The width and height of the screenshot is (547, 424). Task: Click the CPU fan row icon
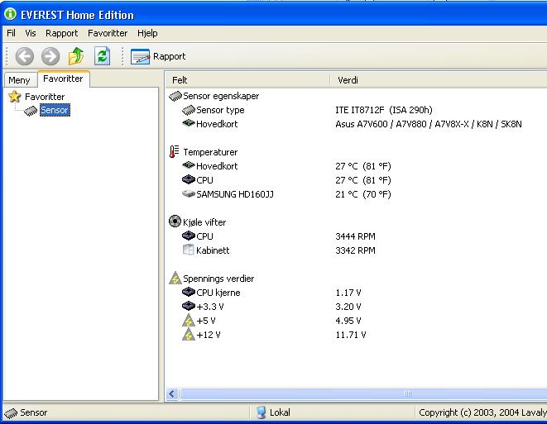click(x=189, y=236)
